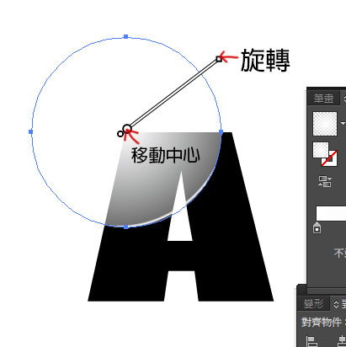This screenshot has height=347, width=346.
Task: Open the gradient preset dropdown arrow
Action: click(x=343, y=124)
